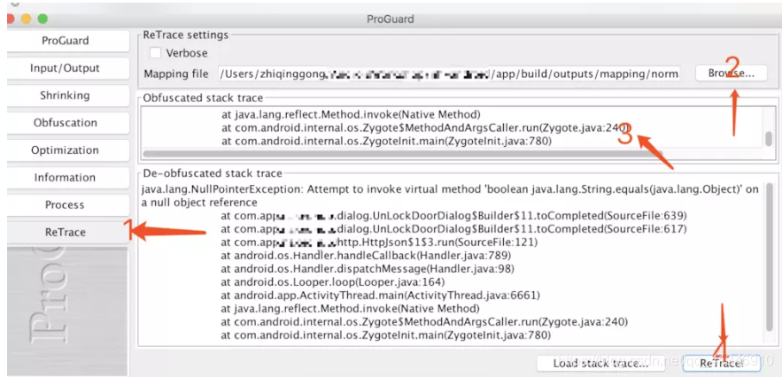Screen dimensions: 782x377
Task: Click the obfuscated 'Zygote$MethodAndArgsCaller.run' line
Action: [424, 127]
